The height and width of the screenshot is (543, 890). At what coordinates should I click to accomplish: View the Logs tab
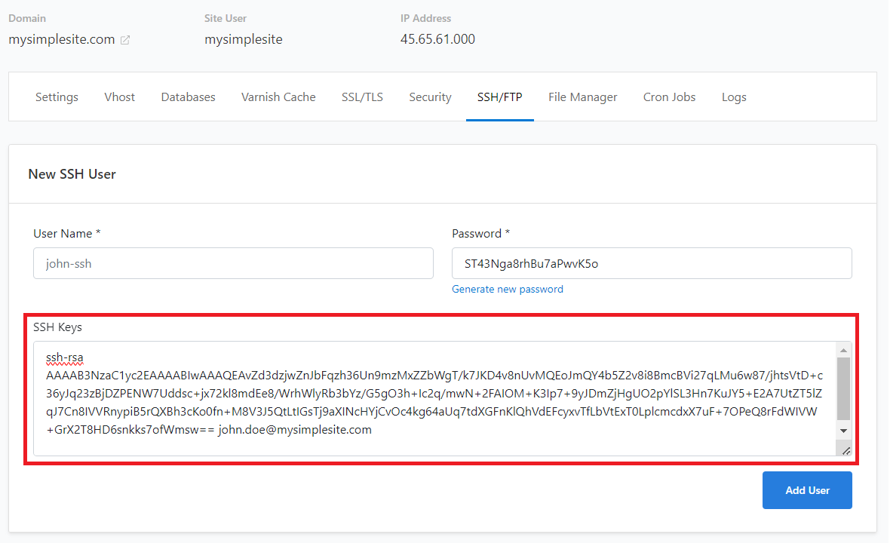[733, 97]
